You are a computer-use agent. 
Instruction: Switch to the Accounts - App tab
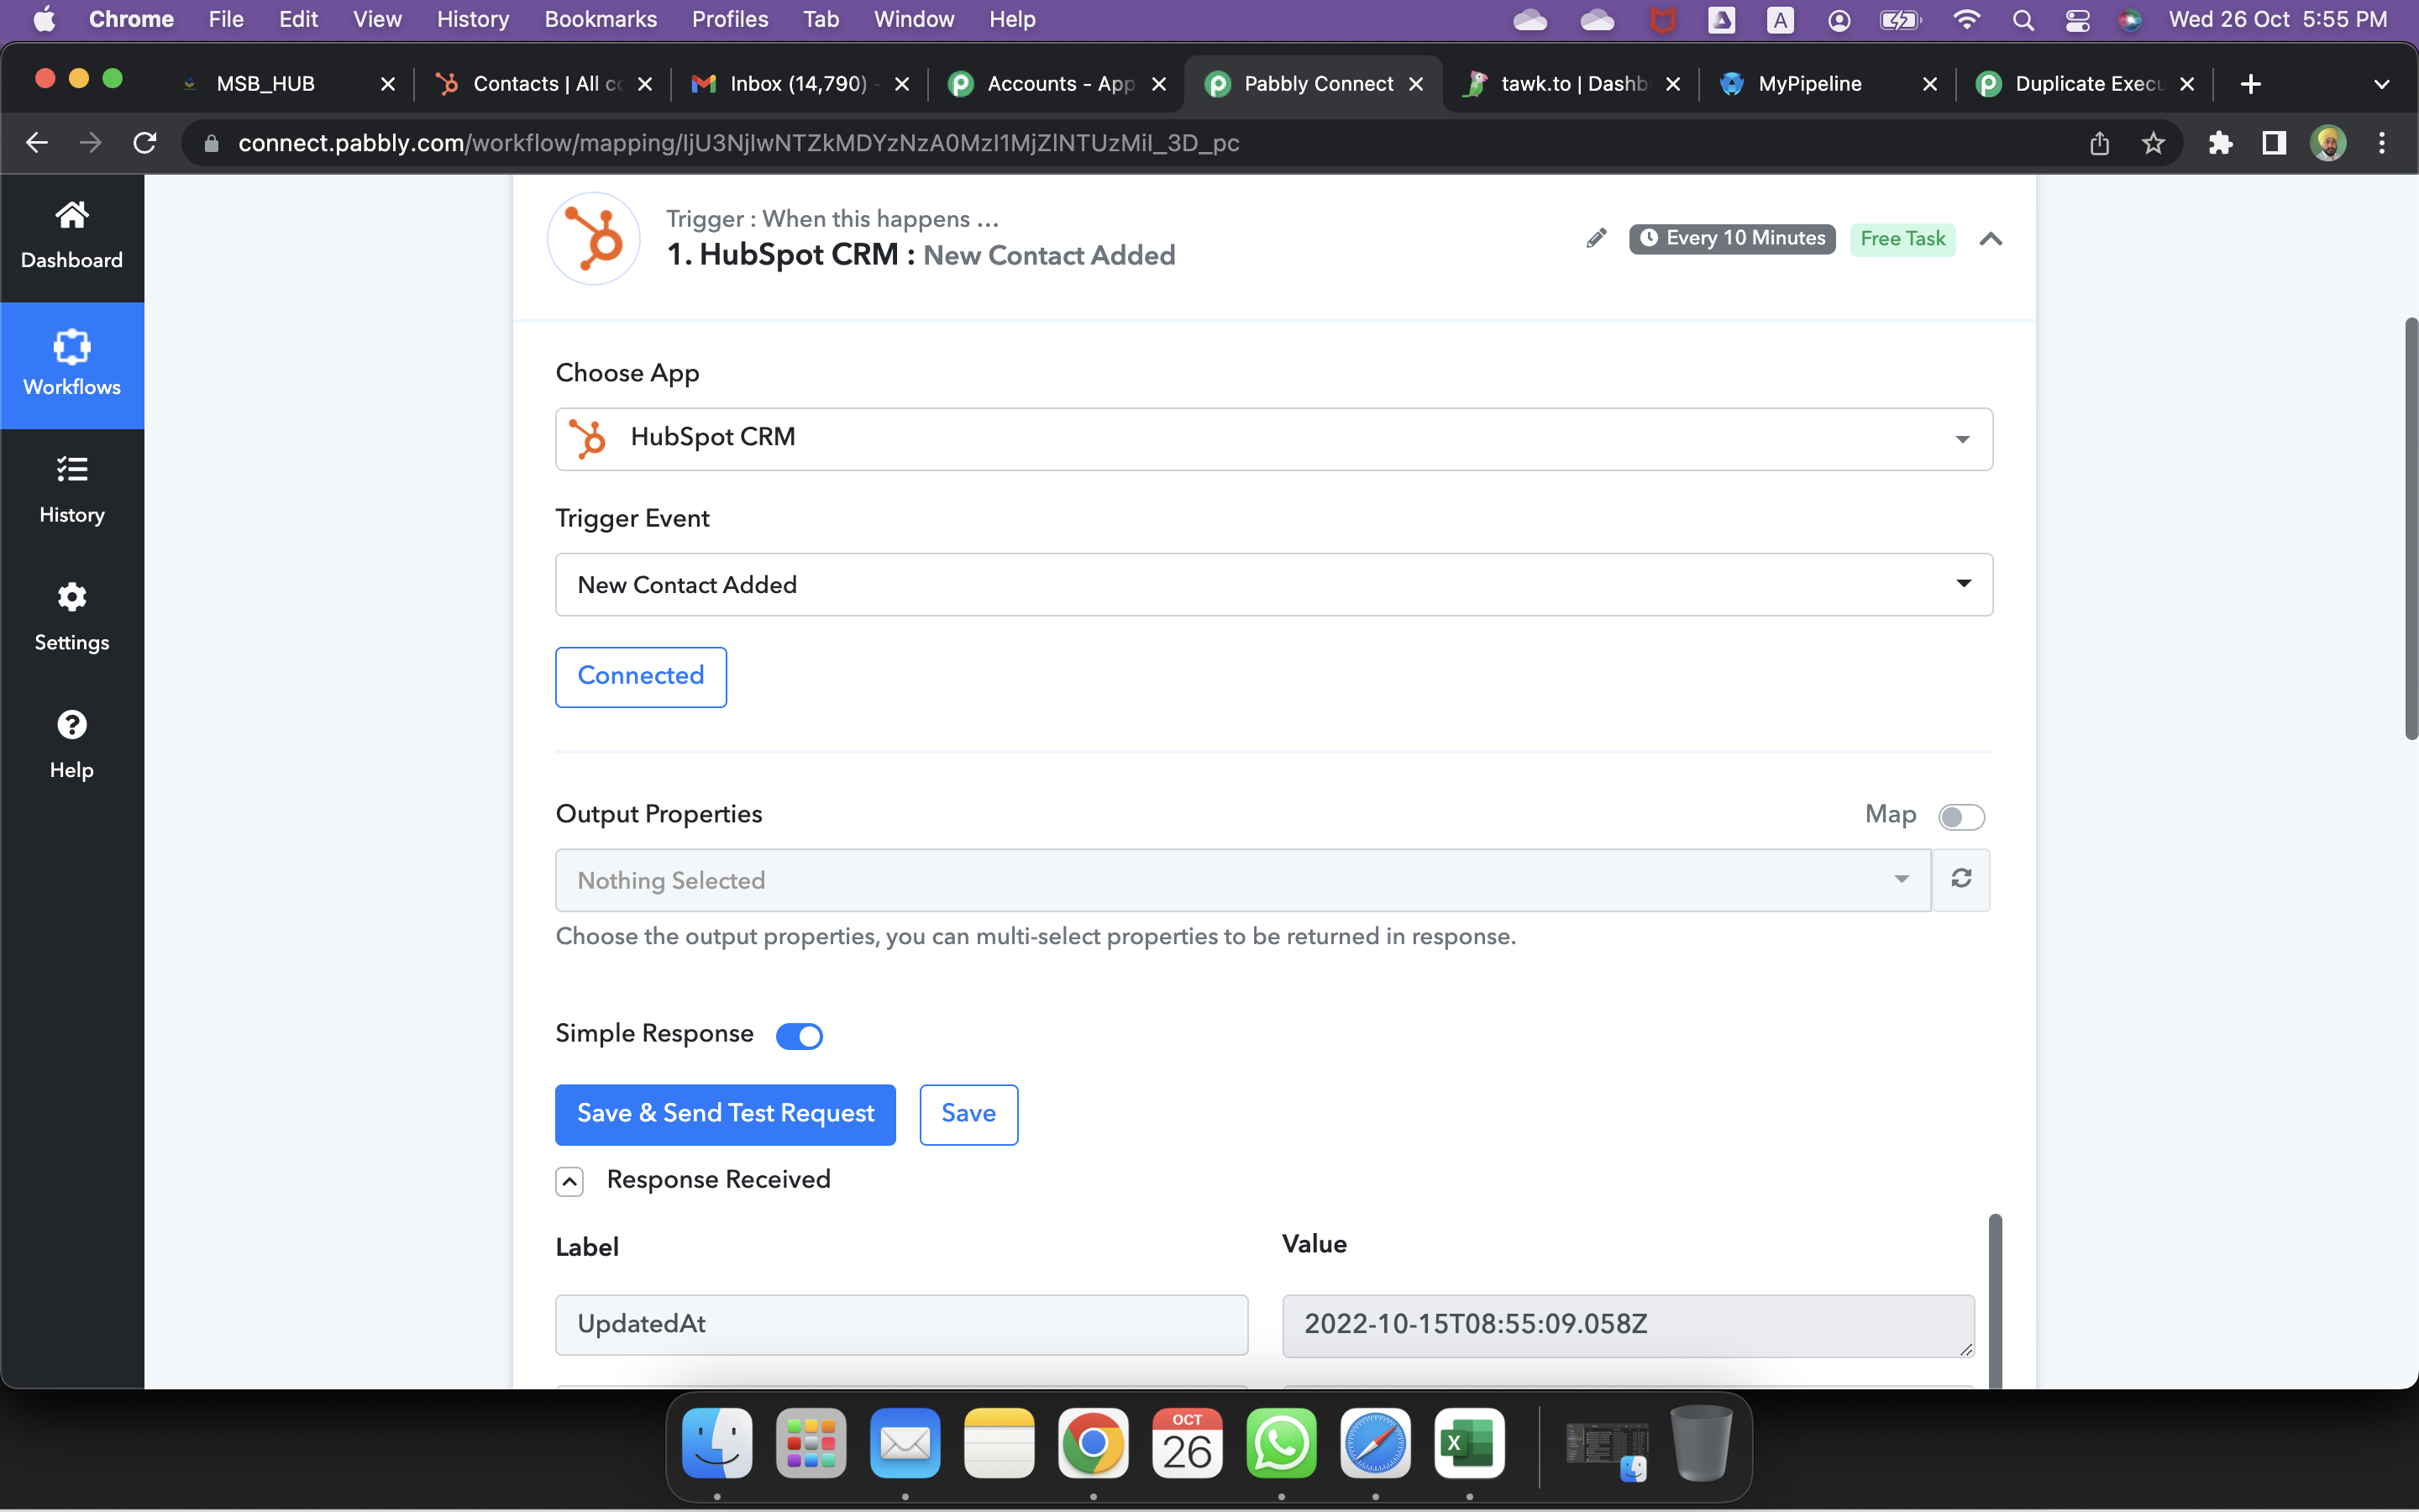1057,84
